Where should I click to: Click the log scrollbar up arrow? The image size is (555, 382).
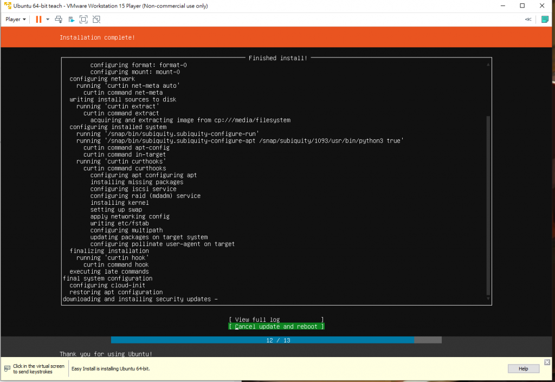(x=488, y=64)
